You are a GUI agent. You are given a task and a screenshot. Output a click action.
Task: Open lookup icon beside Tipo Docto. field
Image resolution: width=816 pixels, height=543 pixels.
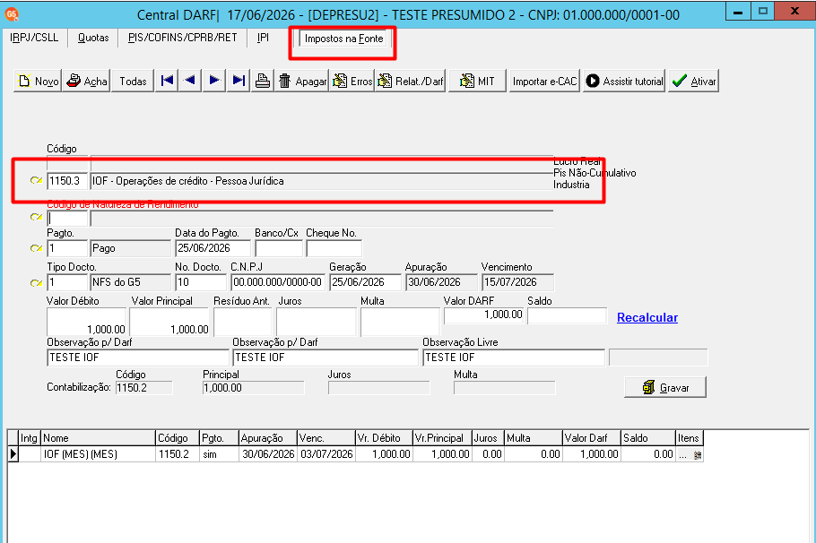tap(36, 282)
